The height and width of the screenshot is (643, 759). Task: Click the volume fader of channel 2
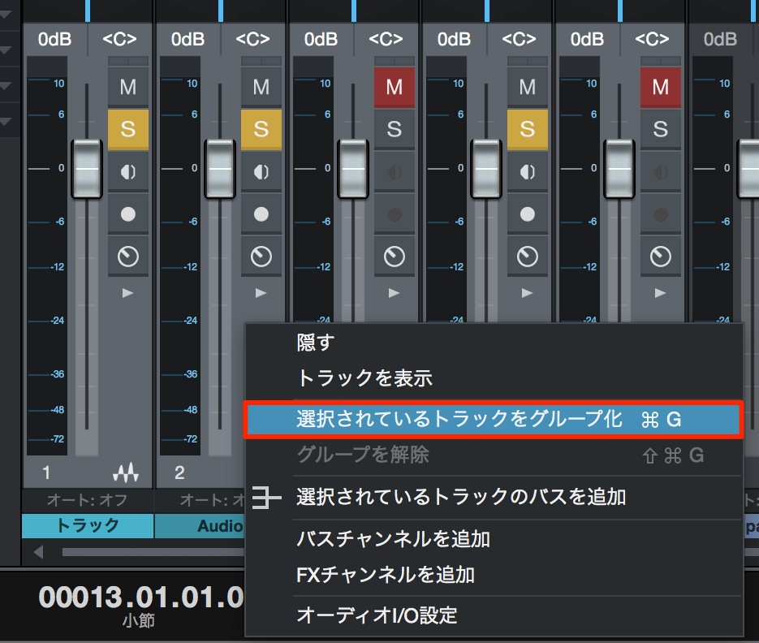pyautogui.click(x=220, y=169)
